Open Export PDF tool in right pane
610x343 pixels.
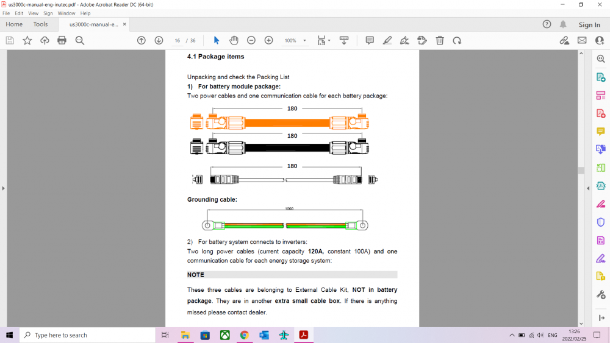coord(601,77)
